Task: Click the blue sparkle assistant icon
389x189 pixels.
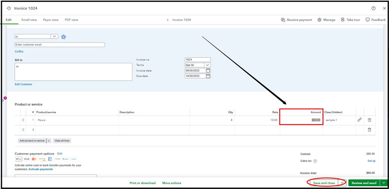Action: point(63,37)
